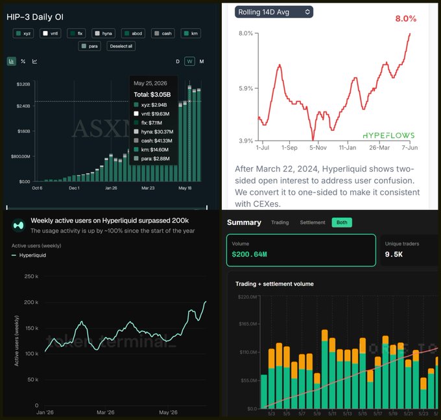Open the Settlement summary tab

pyautogui.click(x=313, y=222)
